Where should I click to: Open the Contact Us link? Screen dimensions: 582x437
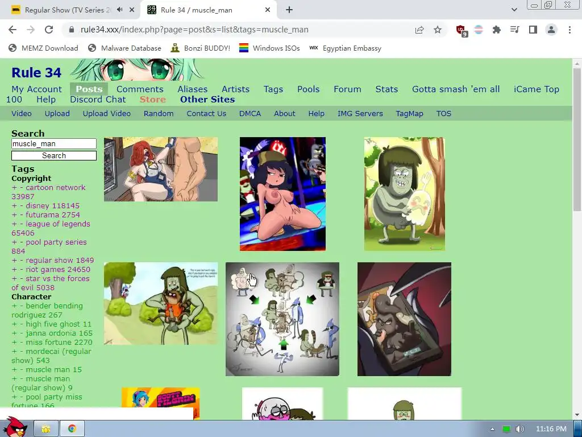206,114
